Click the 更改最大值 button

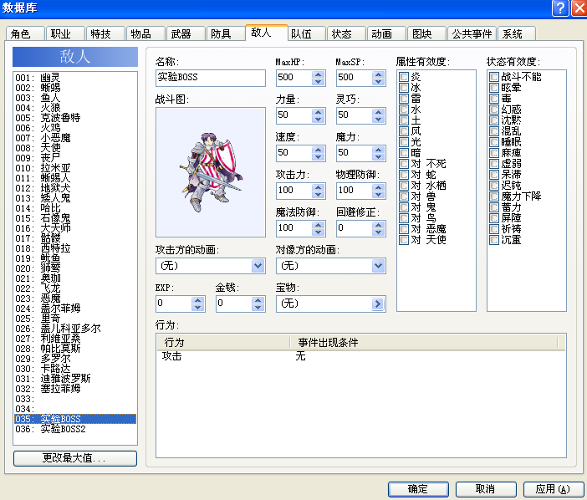point(75,458)
